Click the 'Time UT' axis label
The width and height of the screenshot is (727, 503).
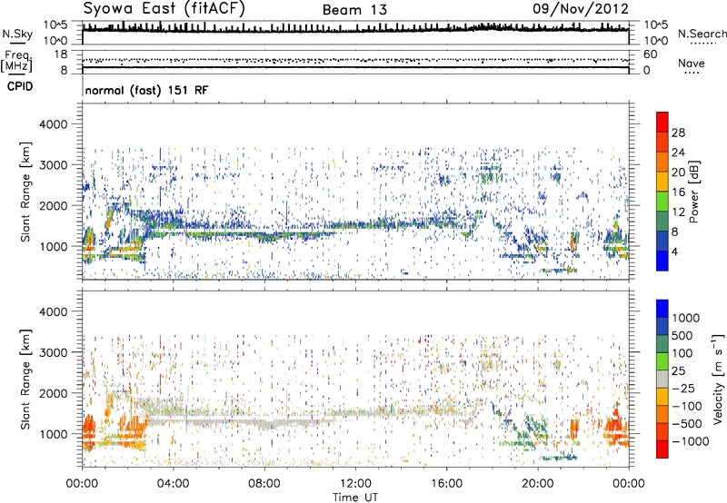click(x=355, y=498)
